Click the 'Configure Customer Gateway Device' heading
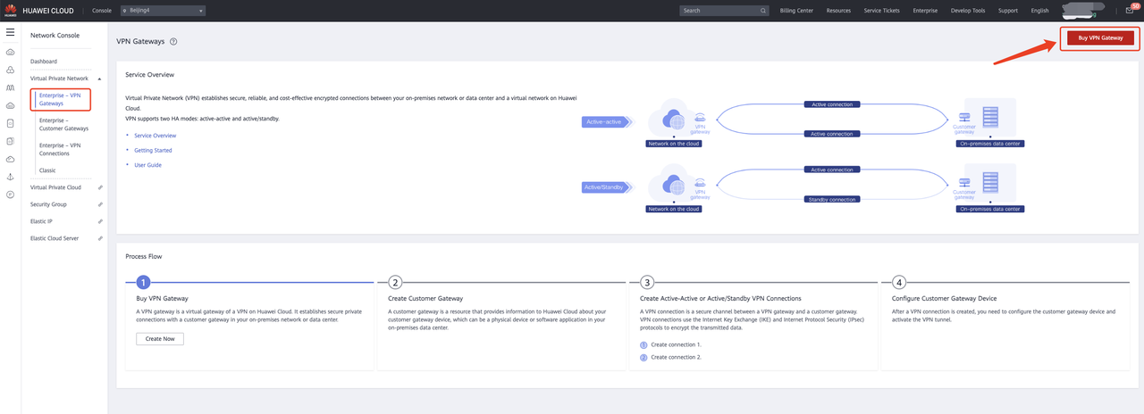Screen dimensions: 1144x414 click(945, 298)
